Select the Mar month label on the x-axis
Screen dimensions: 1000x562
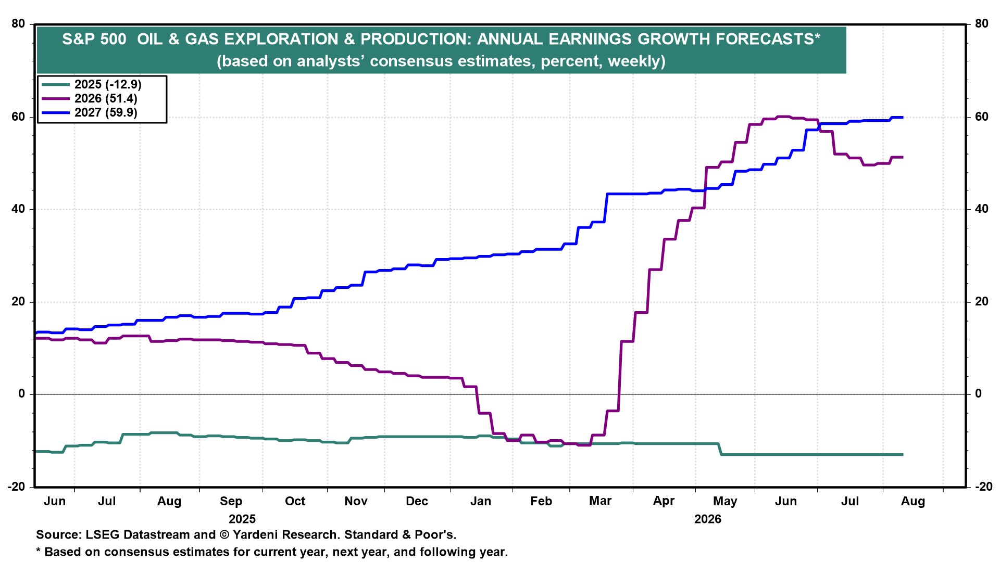point(600,501)
